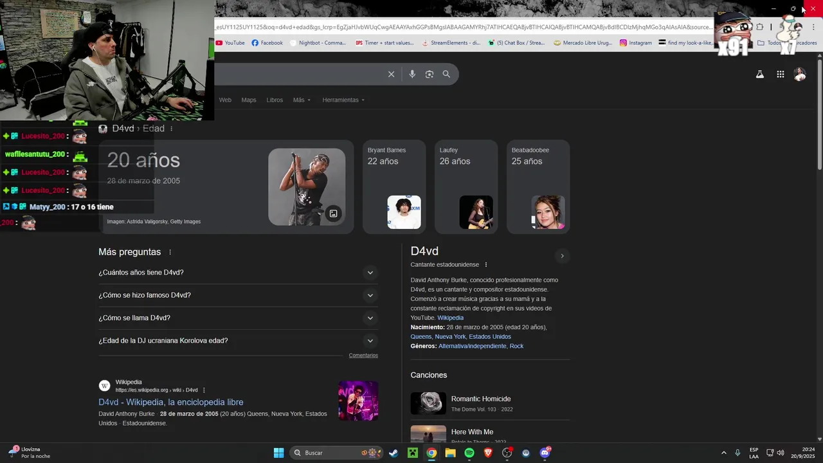Viewport: 823px width, 463px height.
Task: Open Steam from taskbar
Action: 393,453
